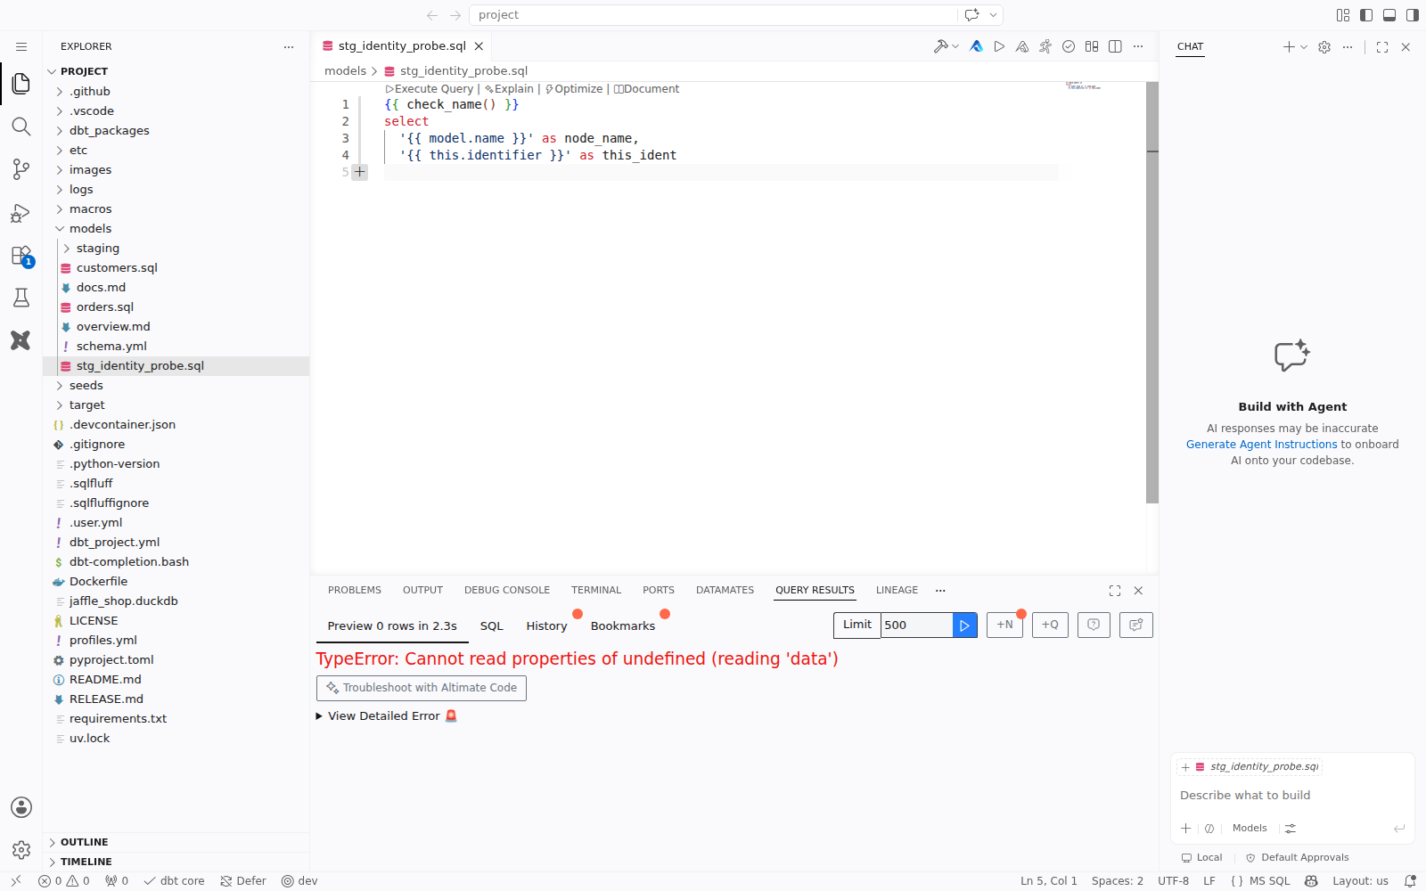
Task: Click the blue Altimate logo icon
Action: pyautogui.click(x=977, y=46)
